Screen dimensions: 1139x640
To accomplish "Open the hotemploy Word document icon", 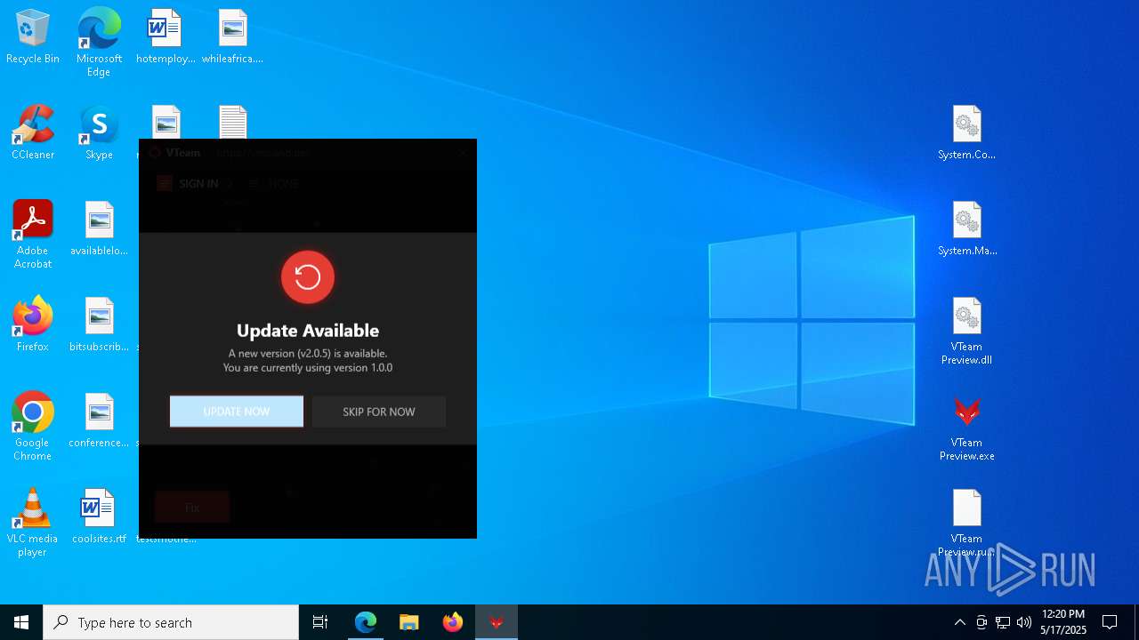I will (166, 37).
